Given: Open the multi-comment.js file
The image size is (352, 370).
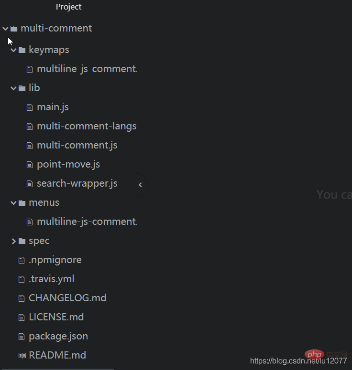Looking at the screenshot, I should pos(77,145).
